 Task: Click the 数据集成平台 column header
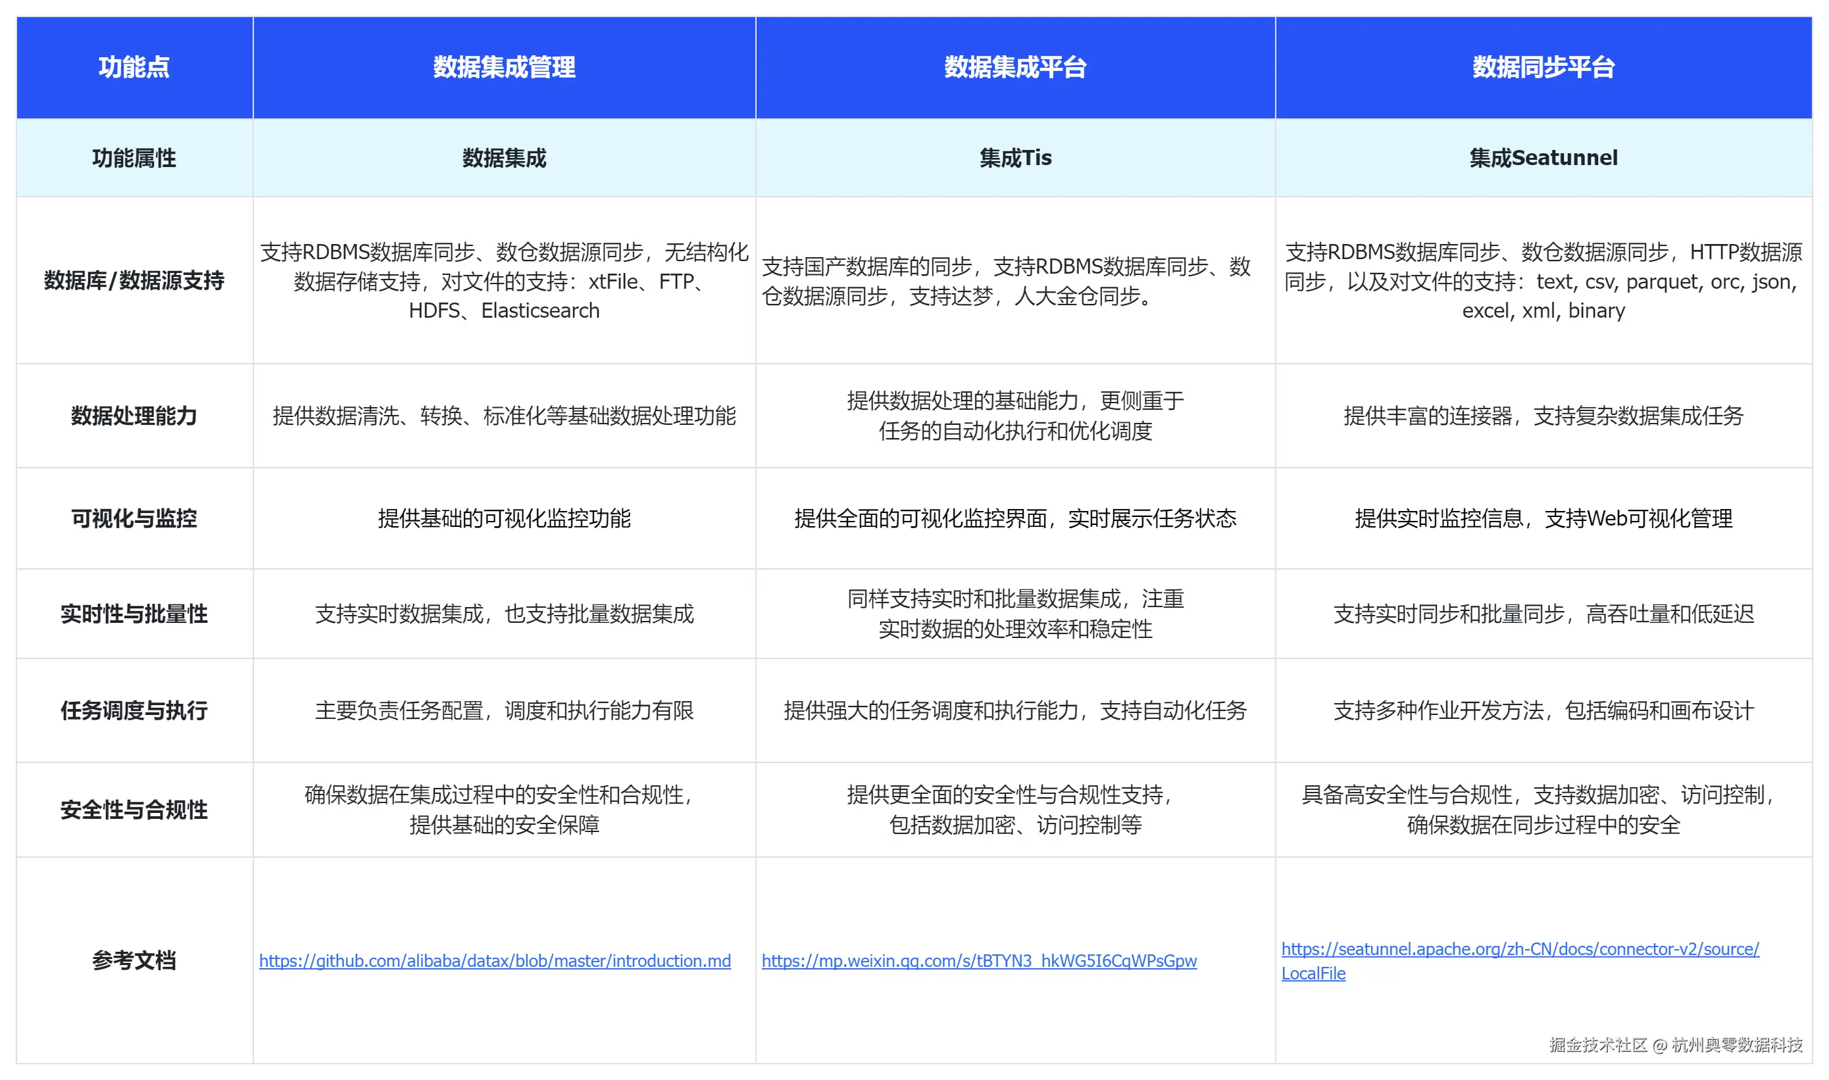tap(1015, 67)
